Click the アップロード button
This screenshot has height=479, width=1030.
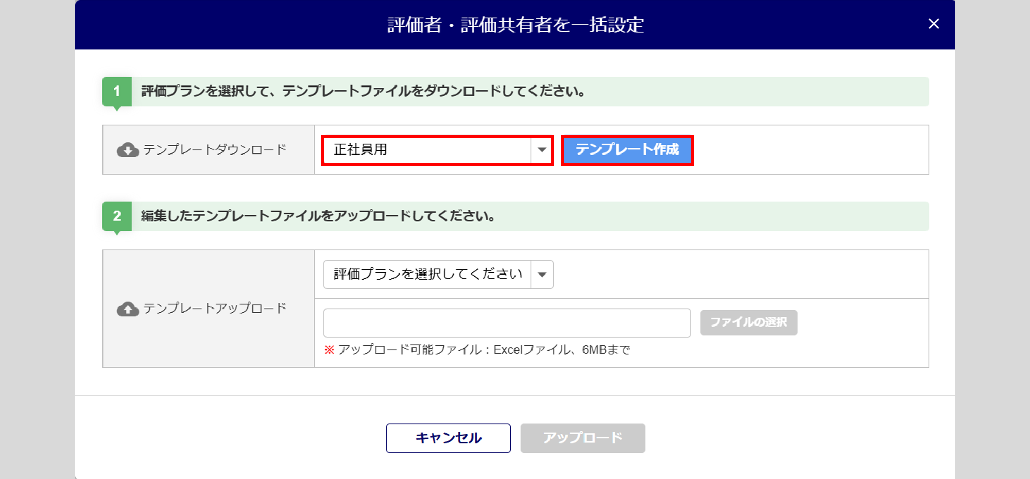582,438
